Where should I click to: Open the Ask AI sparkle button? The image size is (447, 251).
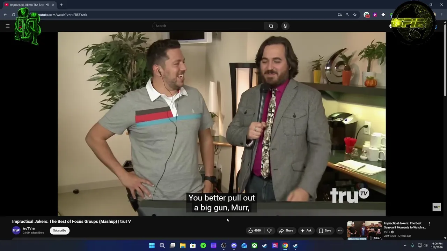point(306,230)
